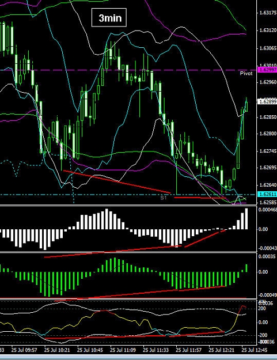The image size is (277, 360).
Task: Click the white 1.62899 current price tag
Action: tap(267, 101)
